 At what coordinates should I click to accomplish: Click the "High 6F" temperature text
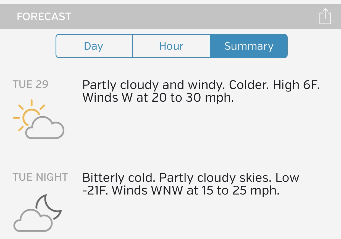(x=296, y=85)
